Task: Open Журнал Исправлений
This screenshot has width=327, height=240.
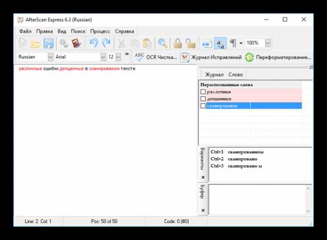Action: [x=211, y=57]
